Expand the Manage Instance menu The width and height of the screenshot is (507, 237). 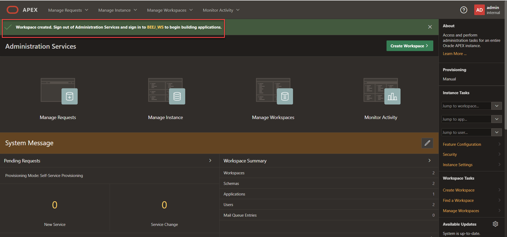pos(118,10)
